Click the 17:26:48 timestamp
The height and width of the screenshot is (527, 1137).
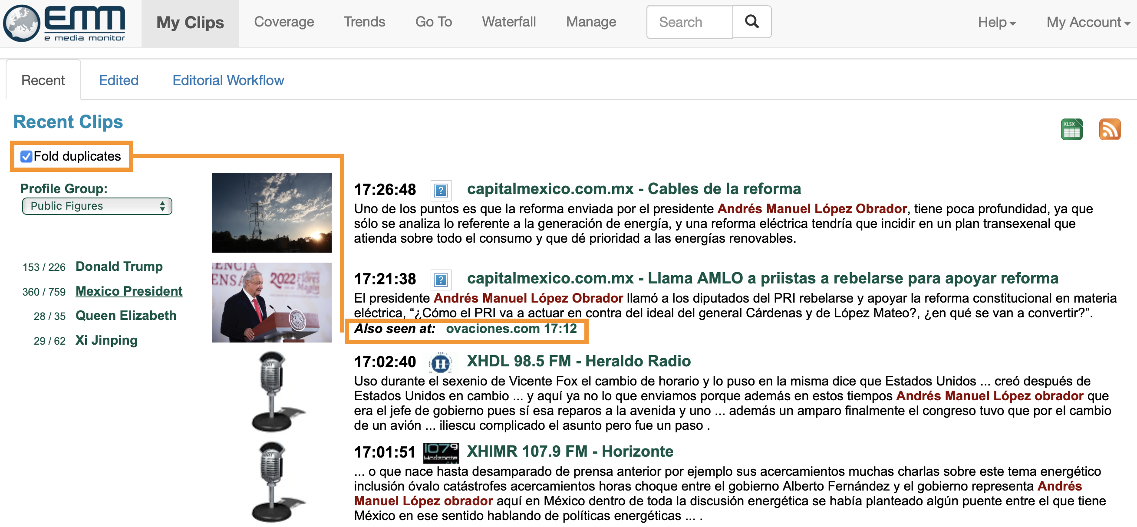(385, 190)
